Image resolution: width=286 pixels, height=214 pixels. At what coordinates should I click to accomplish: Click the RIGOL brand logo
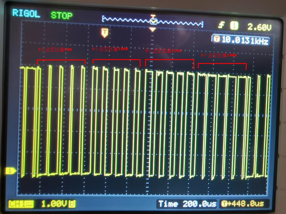26,13
